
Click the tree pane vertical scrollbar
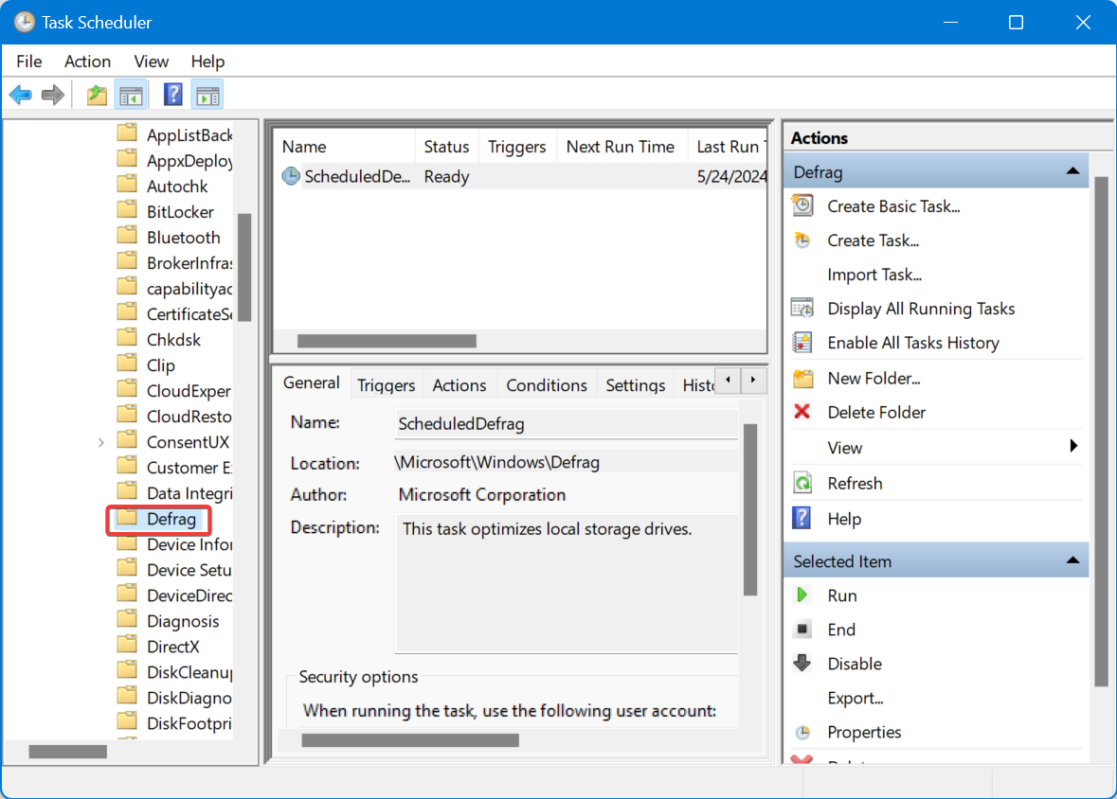[244, 268]
